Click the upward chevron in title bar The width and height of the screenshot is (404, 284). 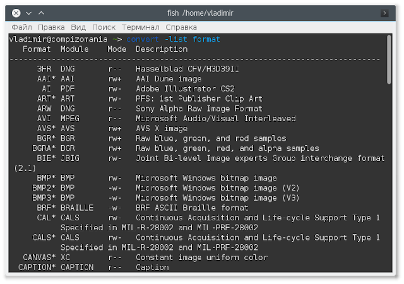[x=41, y=13]
